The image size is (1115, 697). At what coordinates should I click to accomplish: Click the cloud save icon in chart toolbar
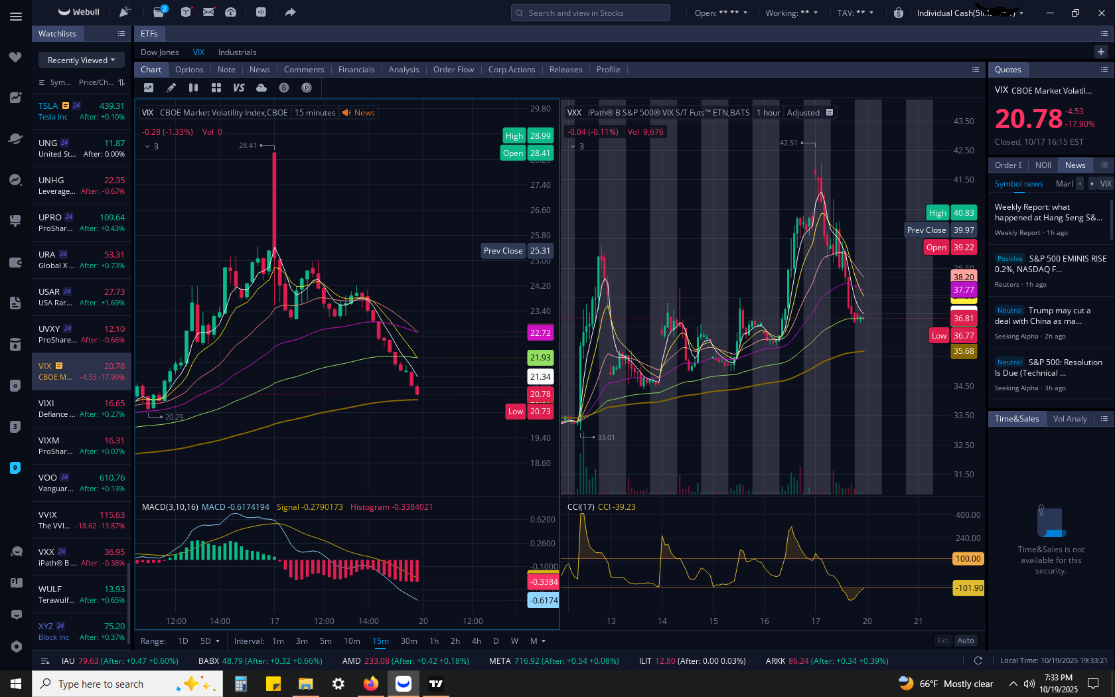261,88
